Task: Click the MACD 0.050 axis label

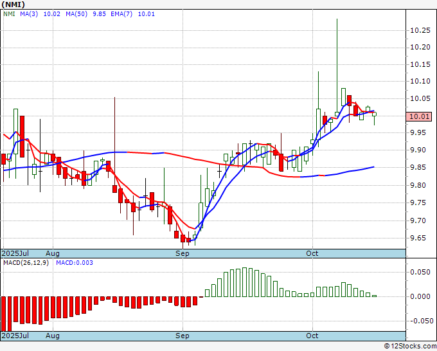Action: click(420, 272)
